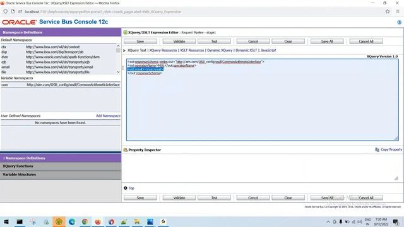Click the down arrow of the Default Namespaces list
Viewport: 404px width, 227px height.
click(118, 72)
